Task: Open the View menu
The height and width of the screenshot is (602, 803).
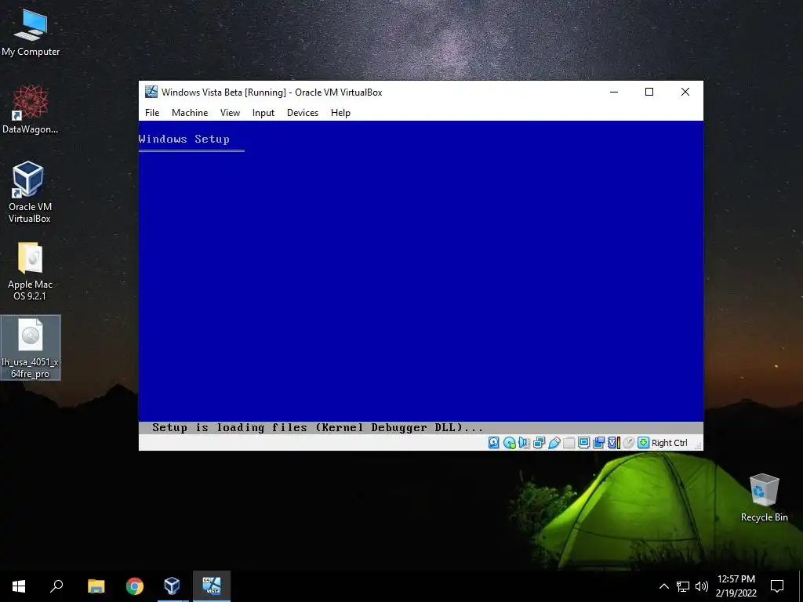Action: tap(230, 113)
